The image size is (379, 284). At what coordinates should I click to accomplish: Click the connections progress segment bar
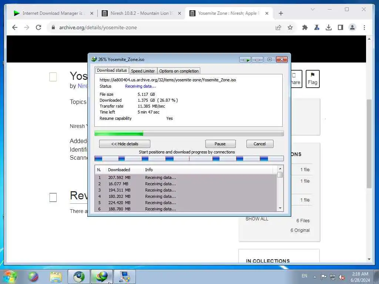point(189,158)
